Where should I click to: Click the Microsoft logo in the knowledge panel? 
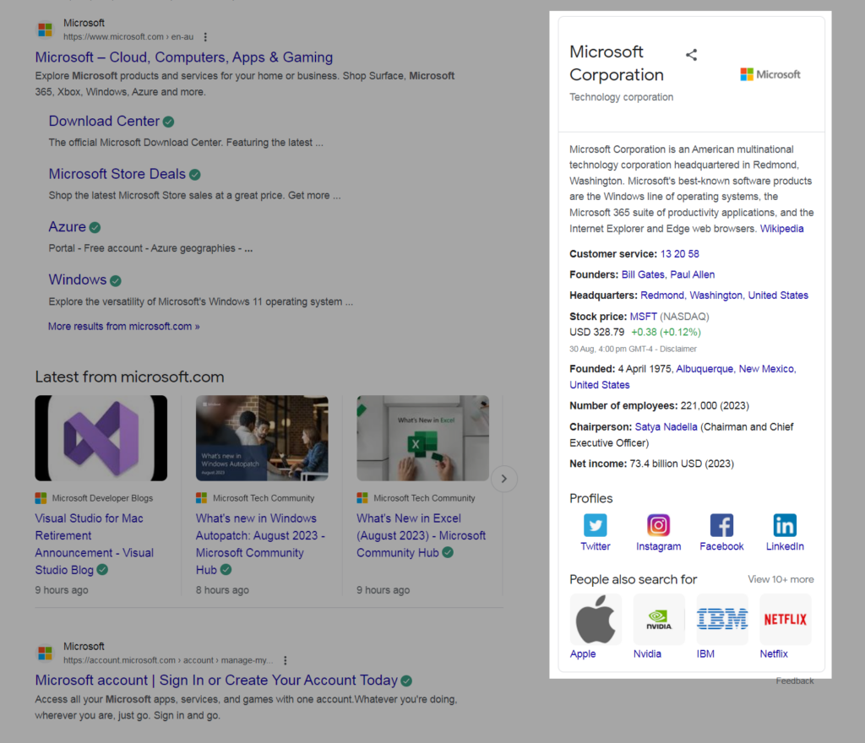(x=770, y=74)
